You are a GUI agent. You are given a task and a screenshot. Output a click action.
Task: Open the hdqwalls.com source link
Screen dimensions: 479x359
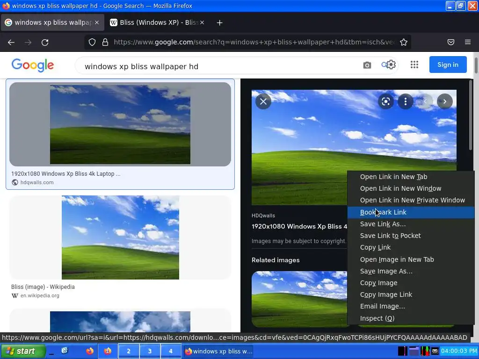pos(37,182)
